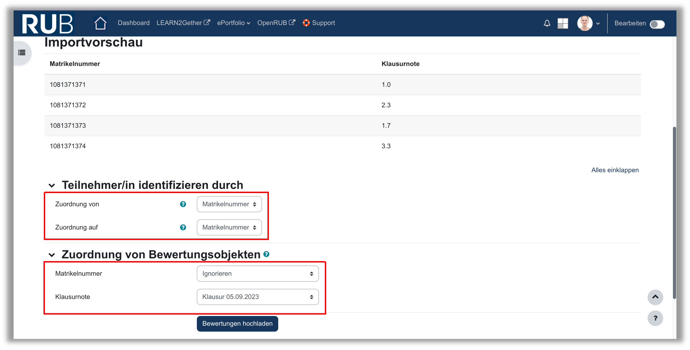Show help for Zuordnung von
690x350 pixels.
click(x=183, y=204)
